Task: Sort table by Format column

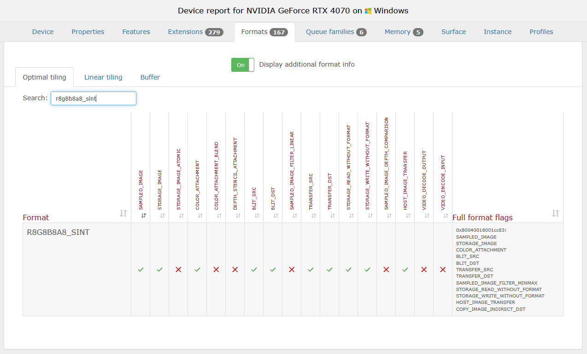Action: point(123,213)
